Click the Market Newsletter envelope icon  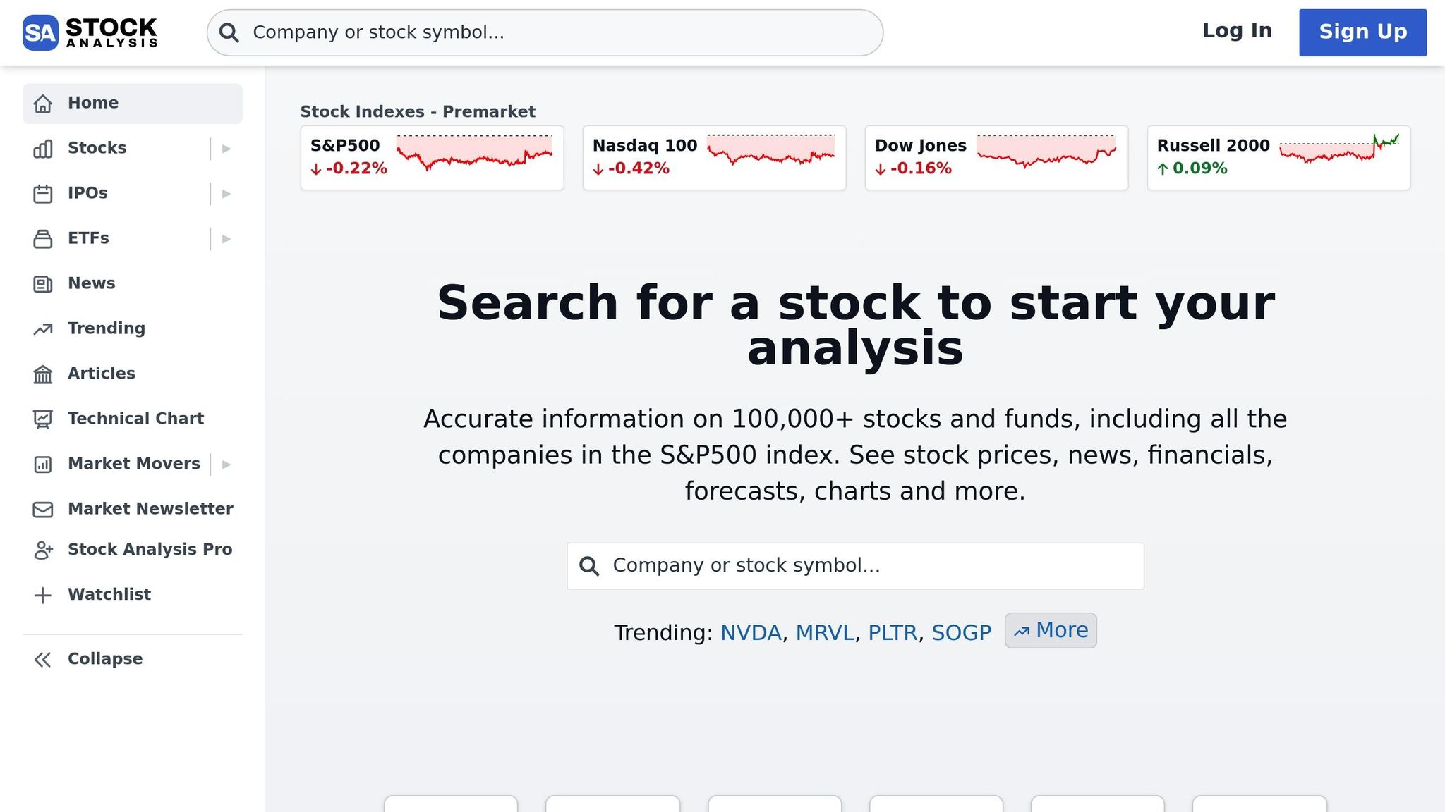pyautogui.click(x=43, y=509)
